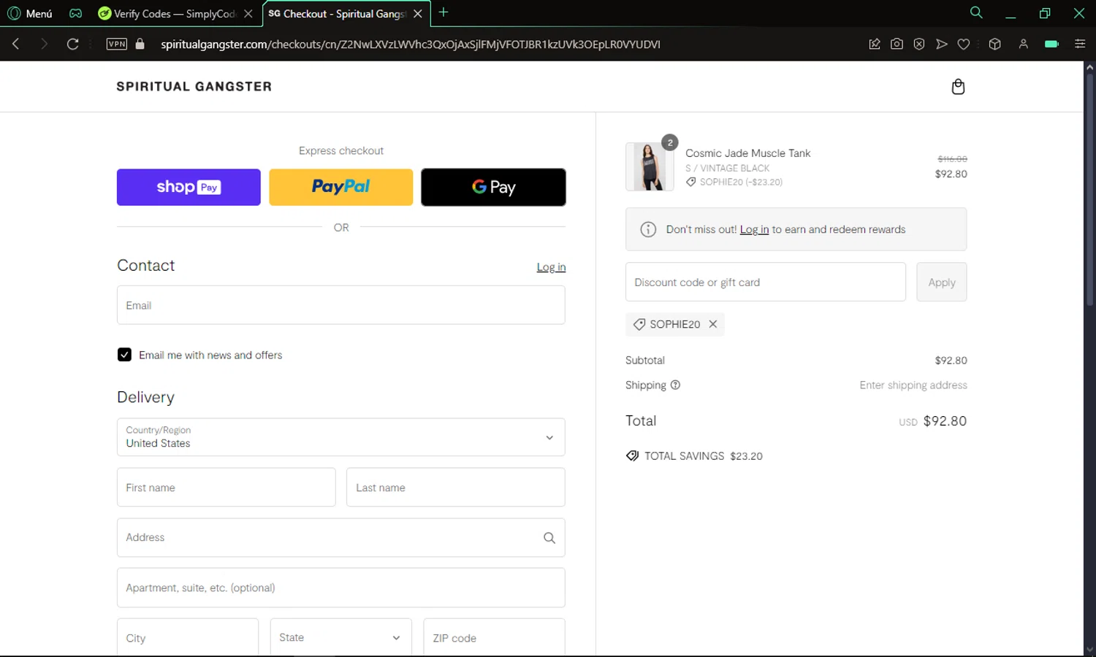Click the shipping help question mark icon
The width and height of the screenshot is (1096, 657).
point(675,385)
